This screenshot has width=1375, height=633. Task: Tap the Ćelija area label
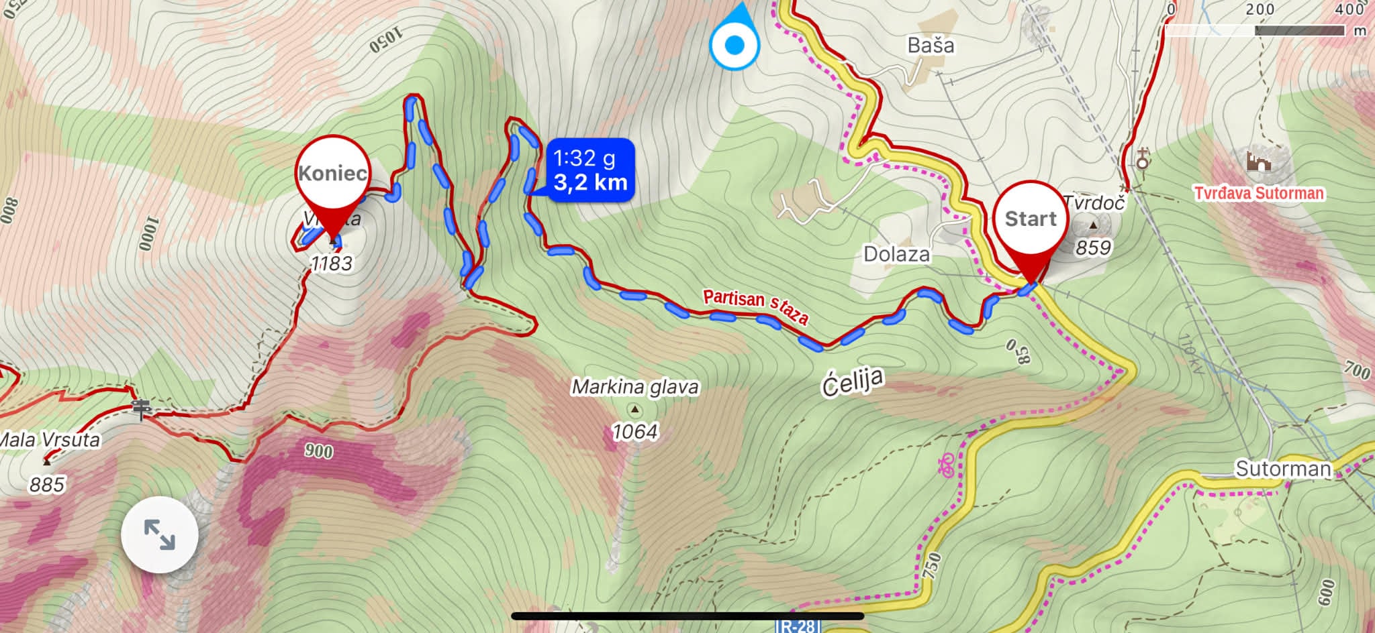[853, 382]
